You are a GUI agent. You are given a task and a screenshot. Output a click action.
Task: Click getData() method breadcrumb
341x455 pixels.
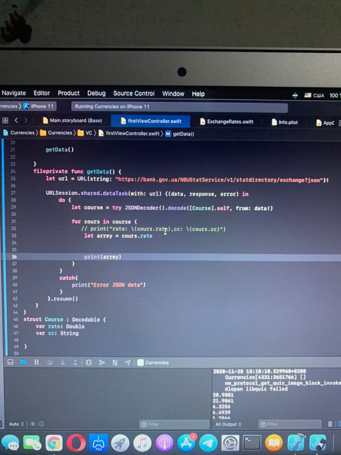coord(180,134)
